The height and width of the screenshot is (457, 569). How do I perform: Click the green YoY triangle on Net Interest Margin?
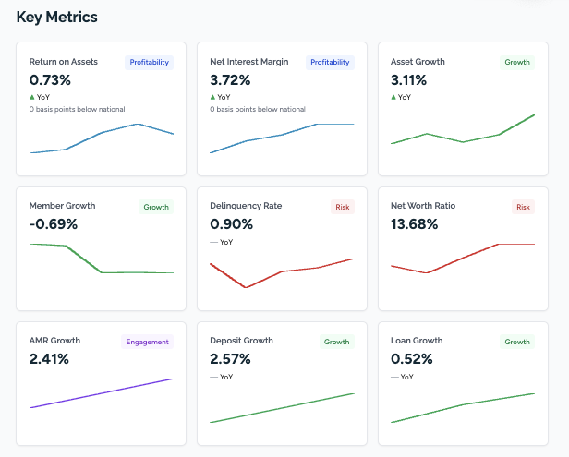tap(213, 97)
